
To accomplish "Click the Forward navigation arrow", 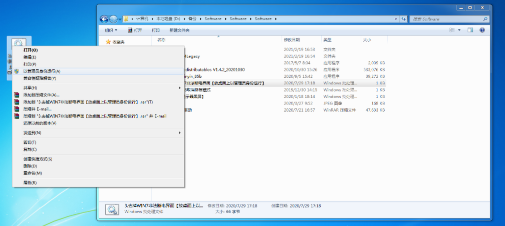I will 114,19.
